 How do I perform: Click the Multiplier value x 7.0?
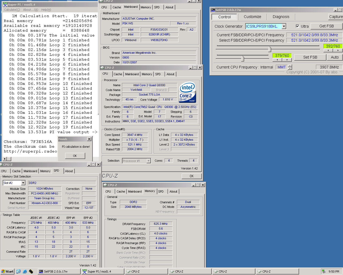pyautogui.click(x=135, y=140)
